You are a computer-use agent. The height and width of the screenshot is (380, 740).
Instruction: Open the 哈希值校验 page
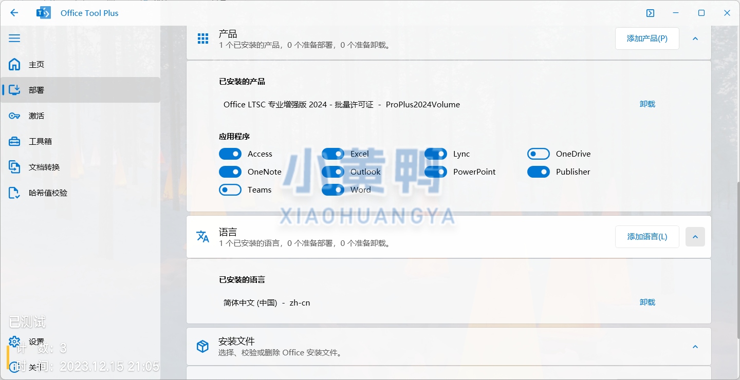coord(80,193)
